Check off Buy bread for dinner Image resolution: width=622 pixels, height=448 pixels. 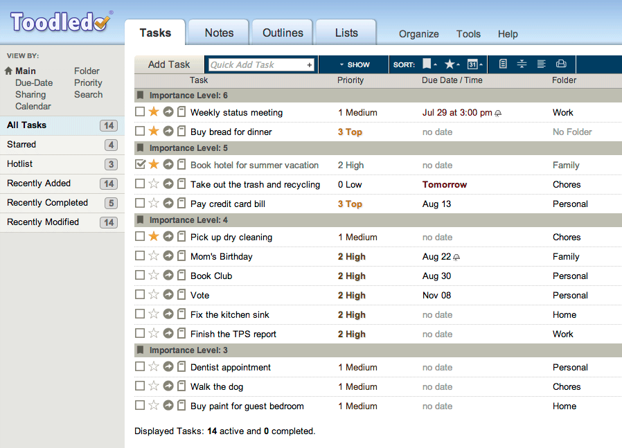point(140,132)
